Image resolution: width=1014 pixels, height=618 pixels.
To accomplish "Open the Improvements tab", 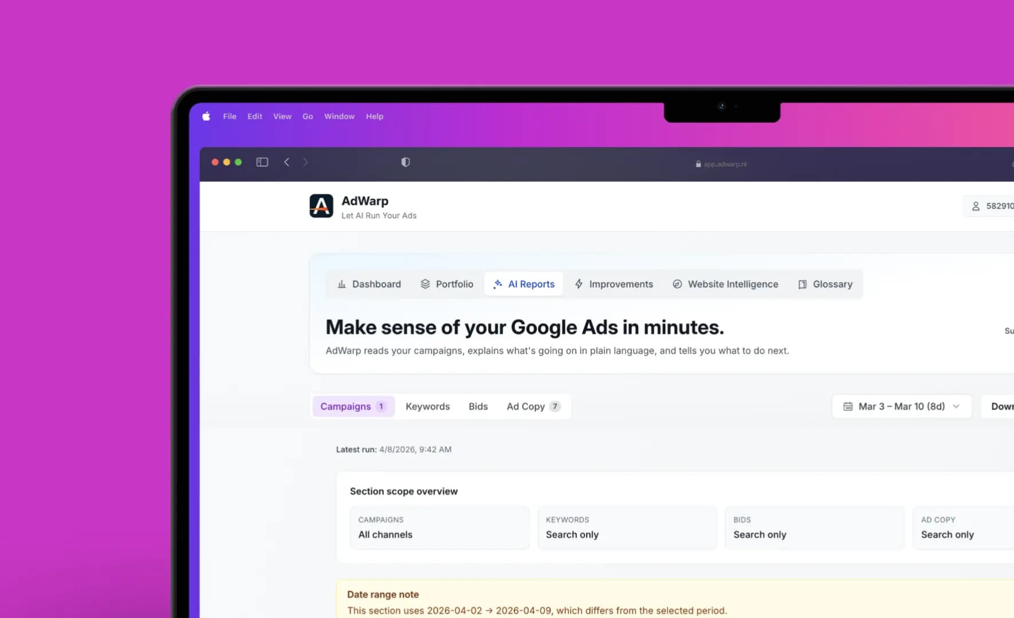I will 614,284.
